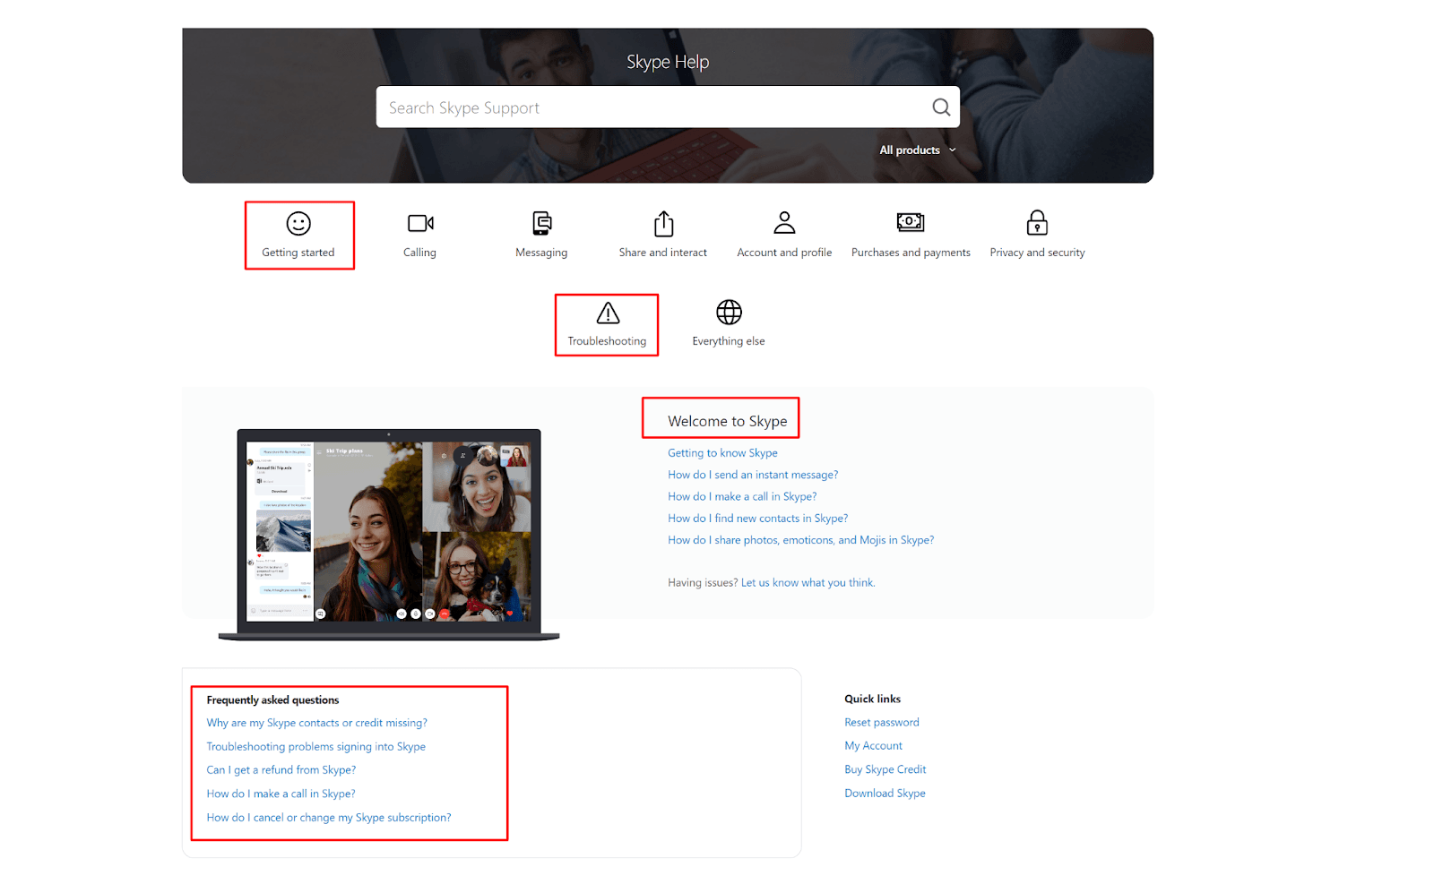Open Can I get a refund from Skype
The height and width of the screenshot is (884, 1434).
(281, 770)
